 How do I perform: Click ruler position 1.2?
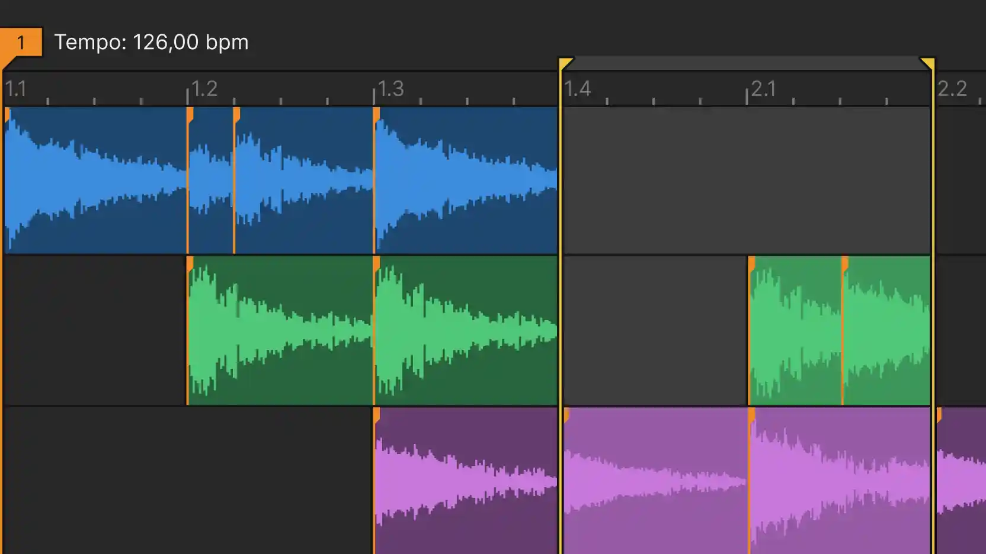tap(204, 89)
